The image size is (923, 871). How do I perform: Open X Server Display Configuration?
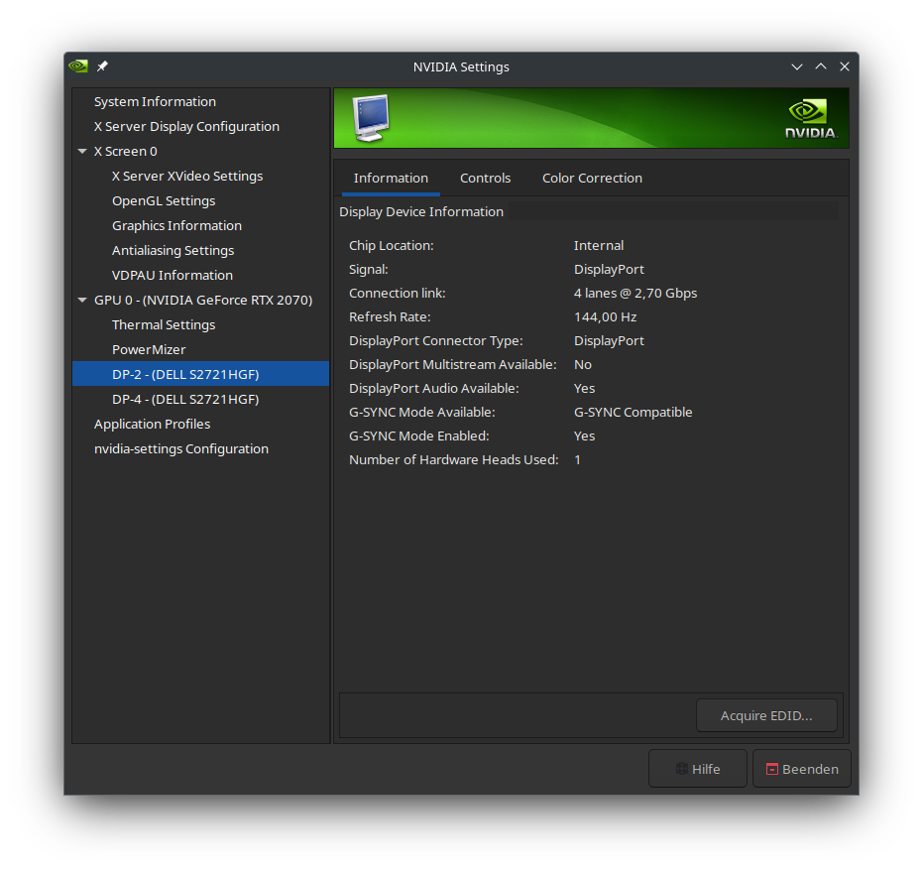point(186,127)
